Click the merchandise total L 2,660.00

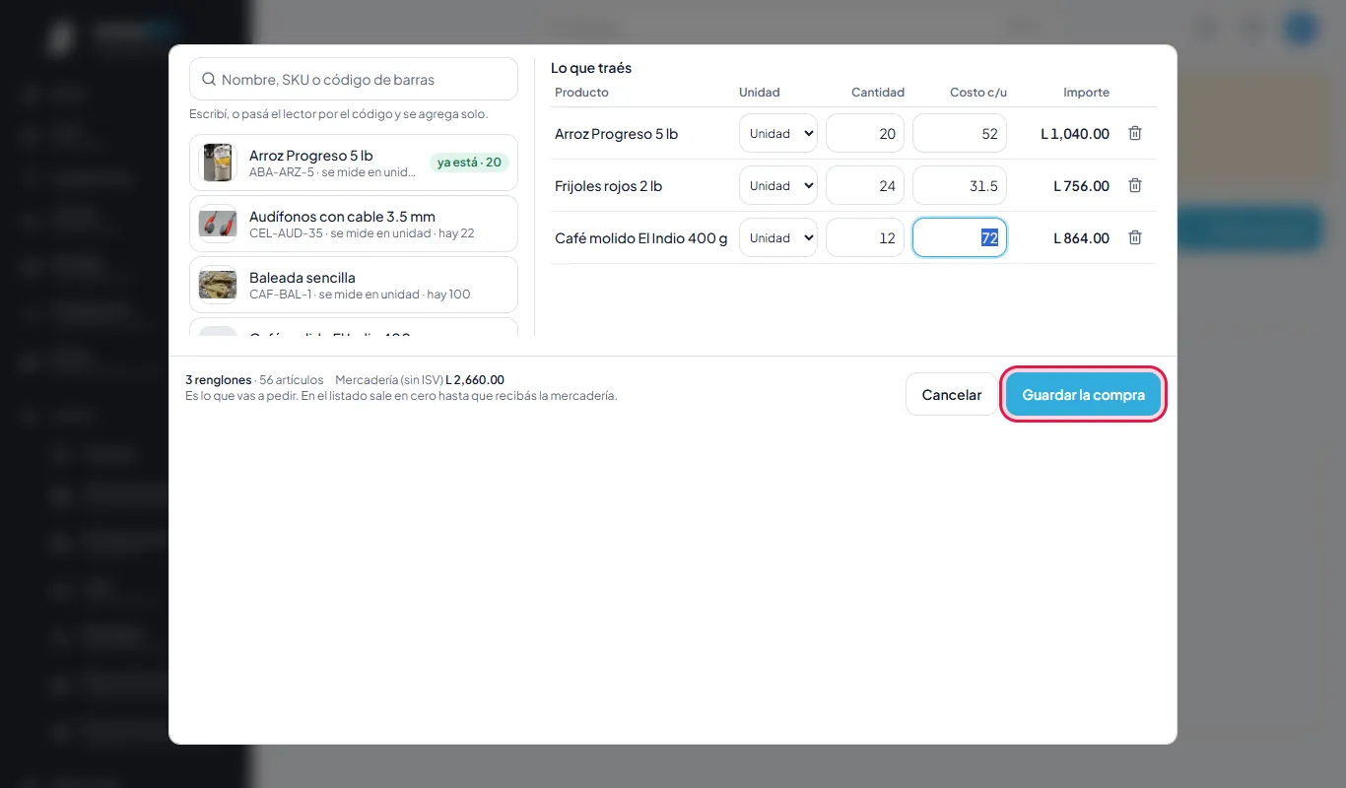(x=475, y=379)
